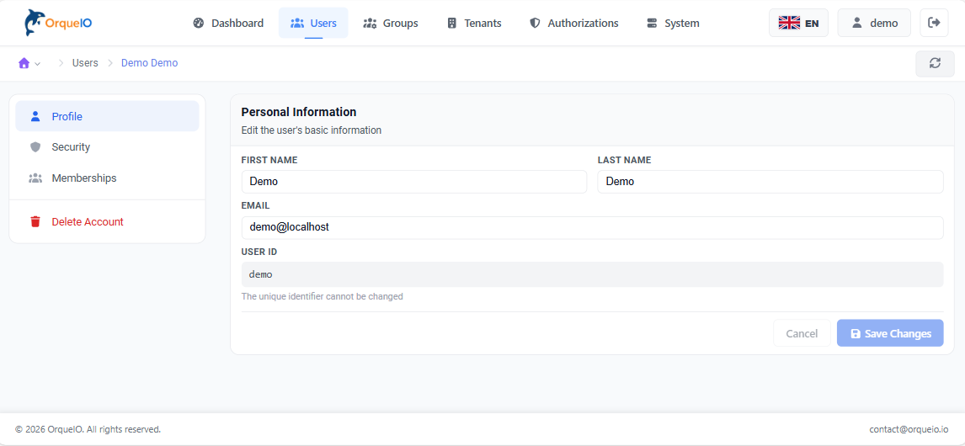This screenshot has width=965, height=446.
Task: Click the Groups icon in navbar
Action: pyautogui.click(x=370, y=24)
